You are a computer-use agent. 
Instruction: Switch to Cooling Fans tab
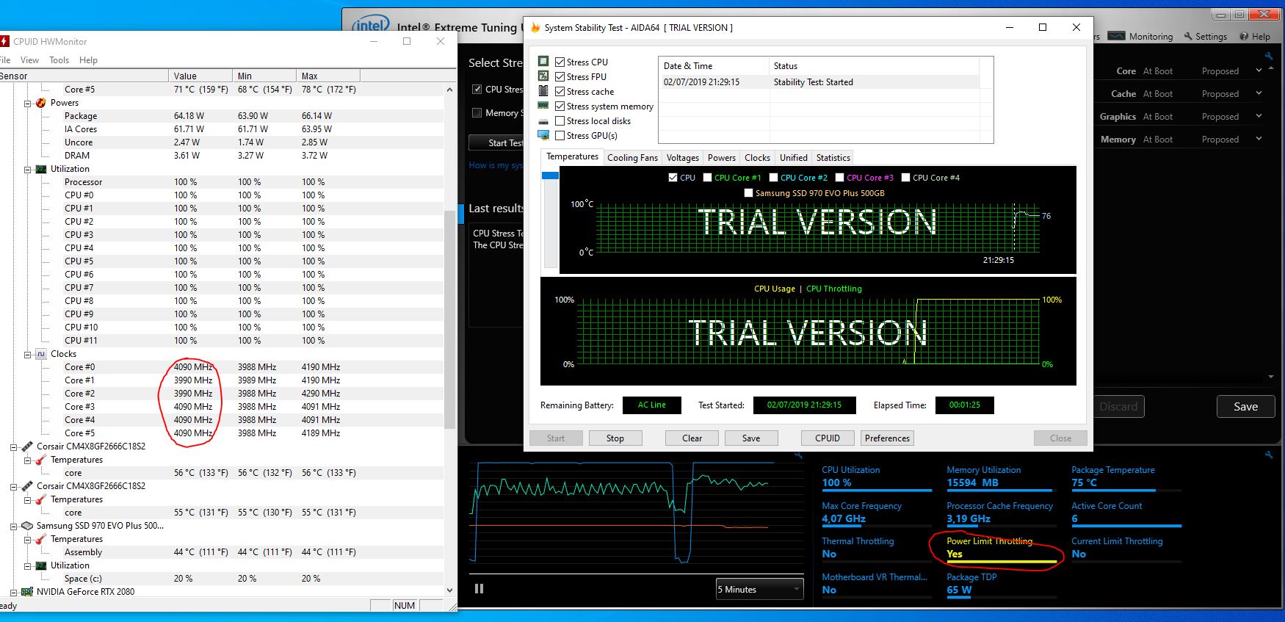pyautogui.click(x=632, y=158)
